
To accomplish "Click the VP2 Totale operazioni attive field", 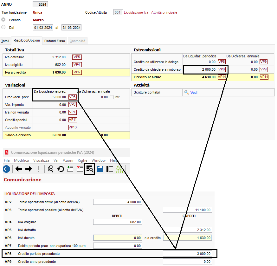I will tap(118, 202).
